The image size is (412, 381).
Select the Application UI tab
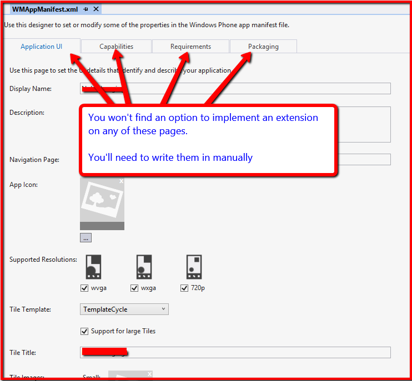(x=42, y=47)
